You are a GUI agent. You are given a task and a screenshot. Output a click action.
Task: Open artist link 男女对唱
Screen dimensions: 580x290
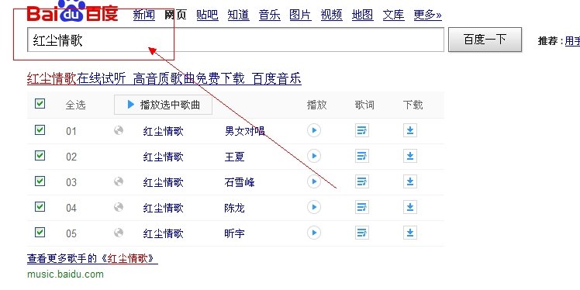tap(245, 131)
